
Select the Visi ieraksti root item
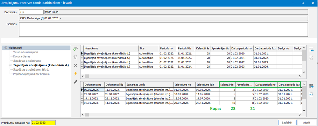(x=15, y=48)
